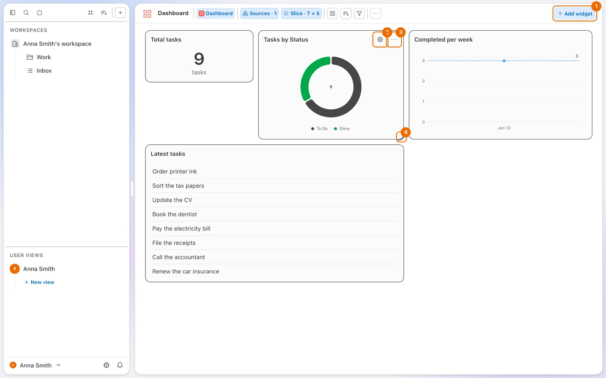Open Tasks by Status widget more menu
The image size is (606, 378).
coord(394,39)
